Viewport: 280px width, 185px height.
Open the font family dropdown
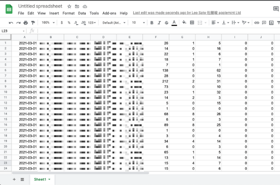pyautogui.click(x=114, y=23)
